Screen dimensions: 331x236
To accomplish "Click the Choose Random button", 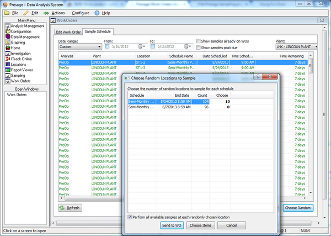I will (298, 208).
